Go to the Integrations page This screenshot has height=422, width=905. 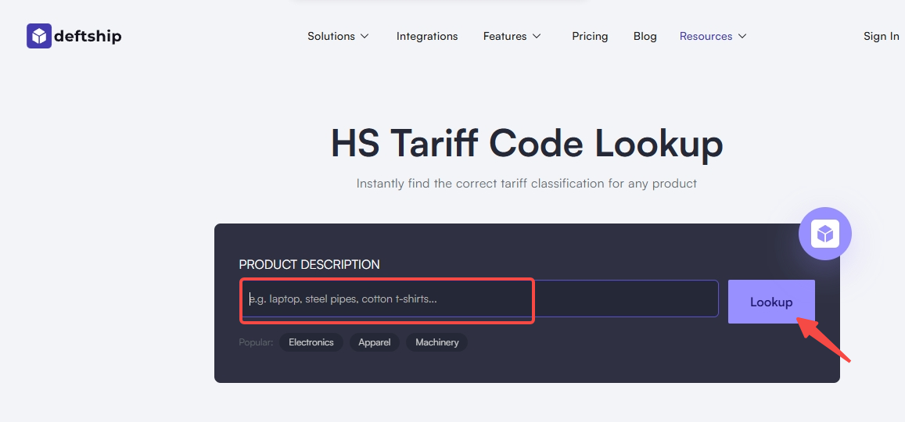point(427,36)
